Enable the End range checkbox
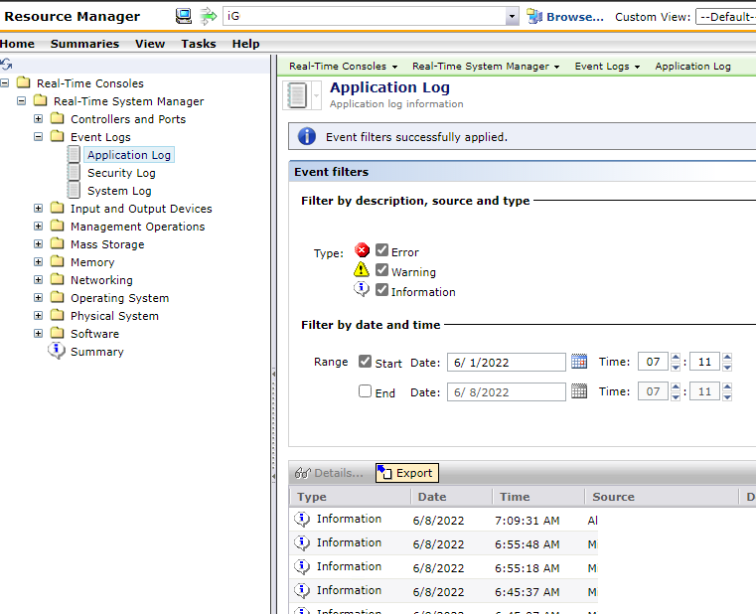Viewport: 756px width, 614px height. pos(365,390)
